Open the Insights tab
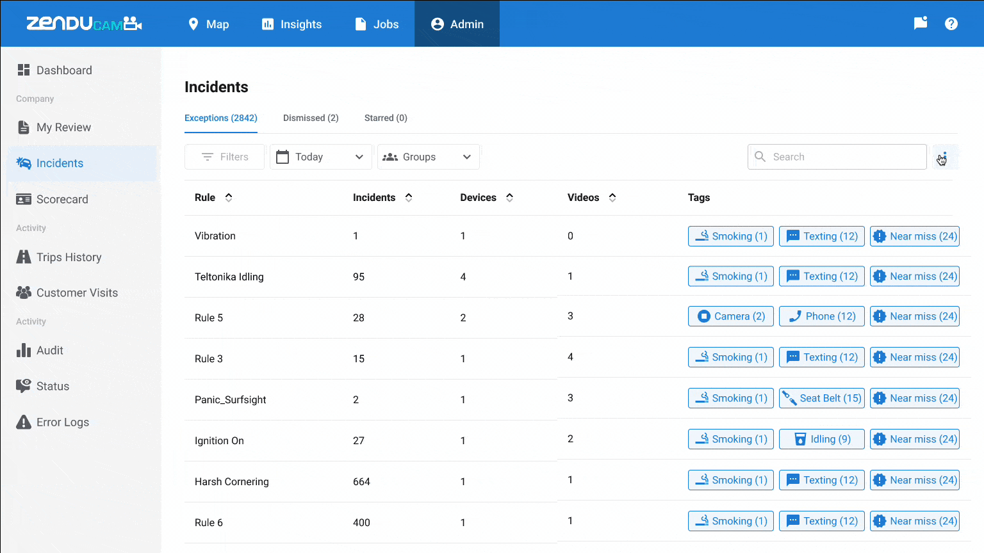Image resolution: width=984 pixels, height=553 pixels. (x=291, y=24)
